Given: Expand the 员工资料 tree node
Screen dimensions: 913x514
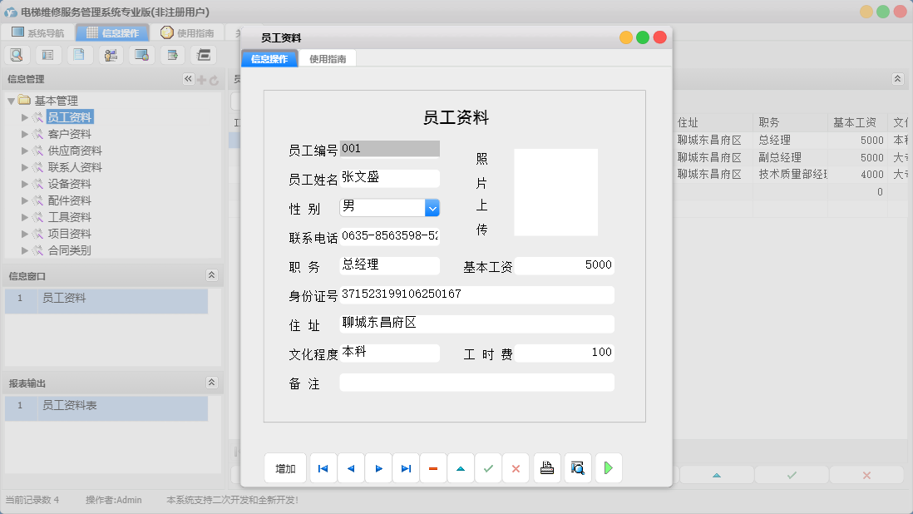Looking at the screenshot, I should pos(25,116).
